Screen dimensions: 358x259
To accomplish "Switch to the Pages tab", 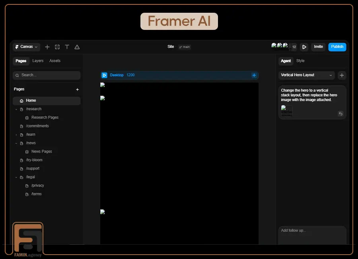I will pos(21,61).
